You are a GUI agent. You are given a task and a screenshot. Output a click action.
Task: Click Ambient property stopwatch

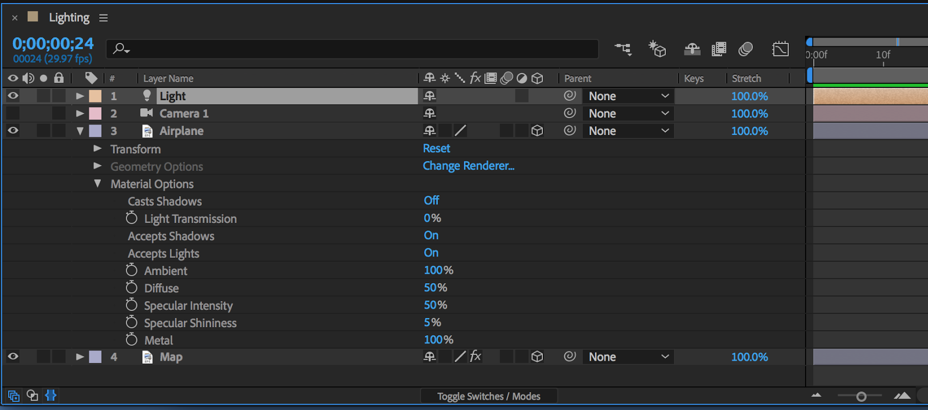pyautogui.click(x=132, y=270)
